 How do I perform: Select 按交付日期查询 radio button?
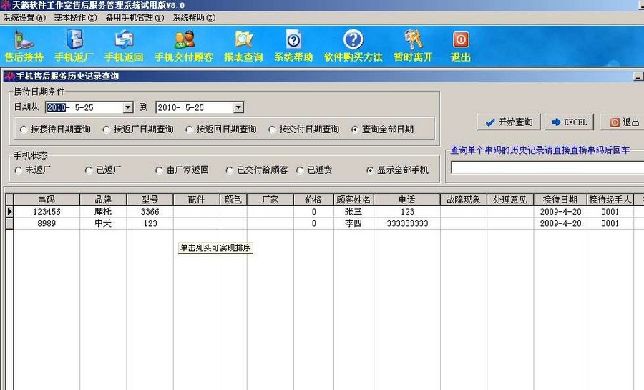pyautogui.click(x=272, y=130)
